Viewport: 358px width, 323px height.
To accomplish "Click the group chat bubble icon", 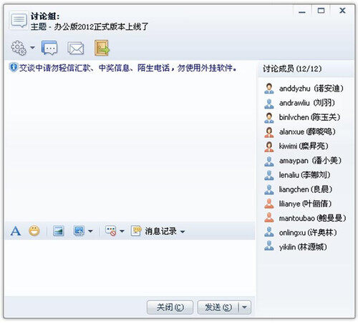I will click(49, 48).
